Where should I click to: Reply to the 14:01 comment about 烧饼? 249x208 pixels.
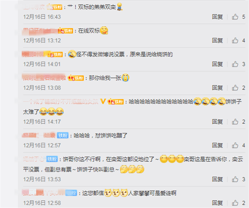217,64
